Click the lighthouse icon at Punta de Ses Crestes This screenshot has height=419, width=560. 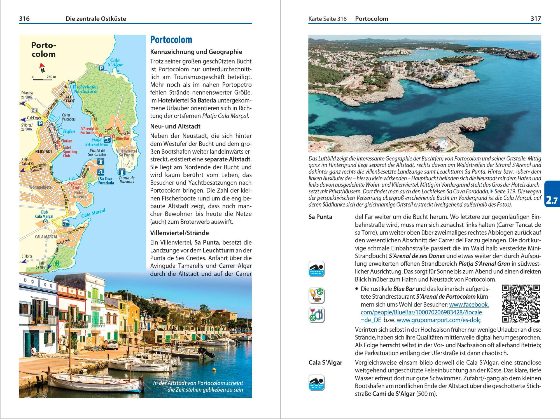tap(101, 161)
